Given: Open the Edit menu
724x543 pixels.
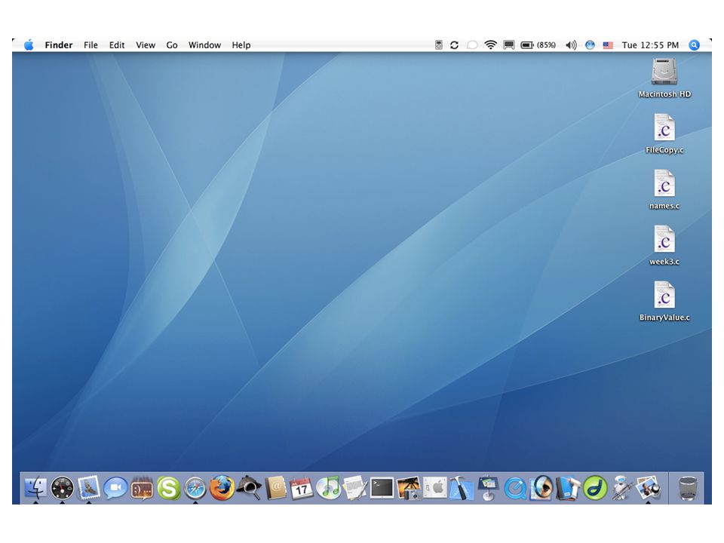Looking at the screenshot, I should coord(117,44).
